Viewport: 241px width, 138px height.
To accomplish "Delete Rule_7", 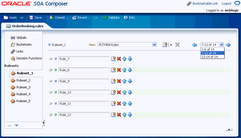I will (x=119, y=59).
